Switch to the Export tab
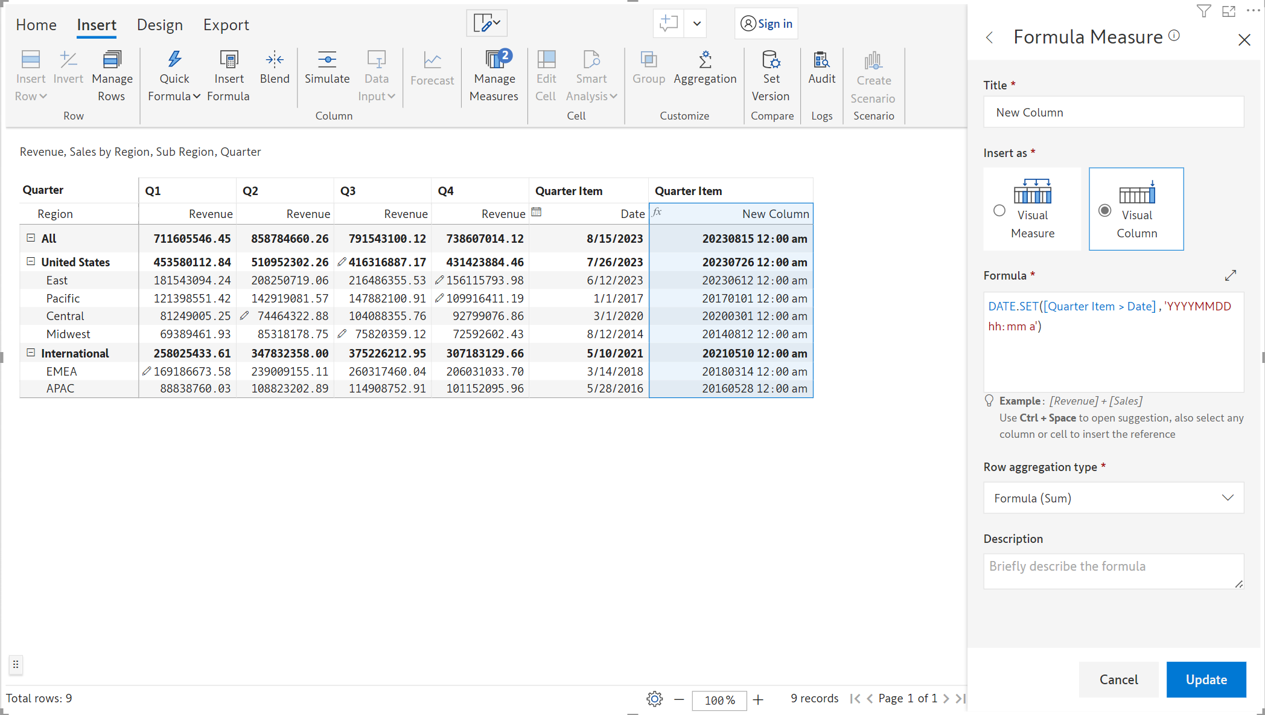This screenshot has height=715, width=1265. click(x=226, y=25)
